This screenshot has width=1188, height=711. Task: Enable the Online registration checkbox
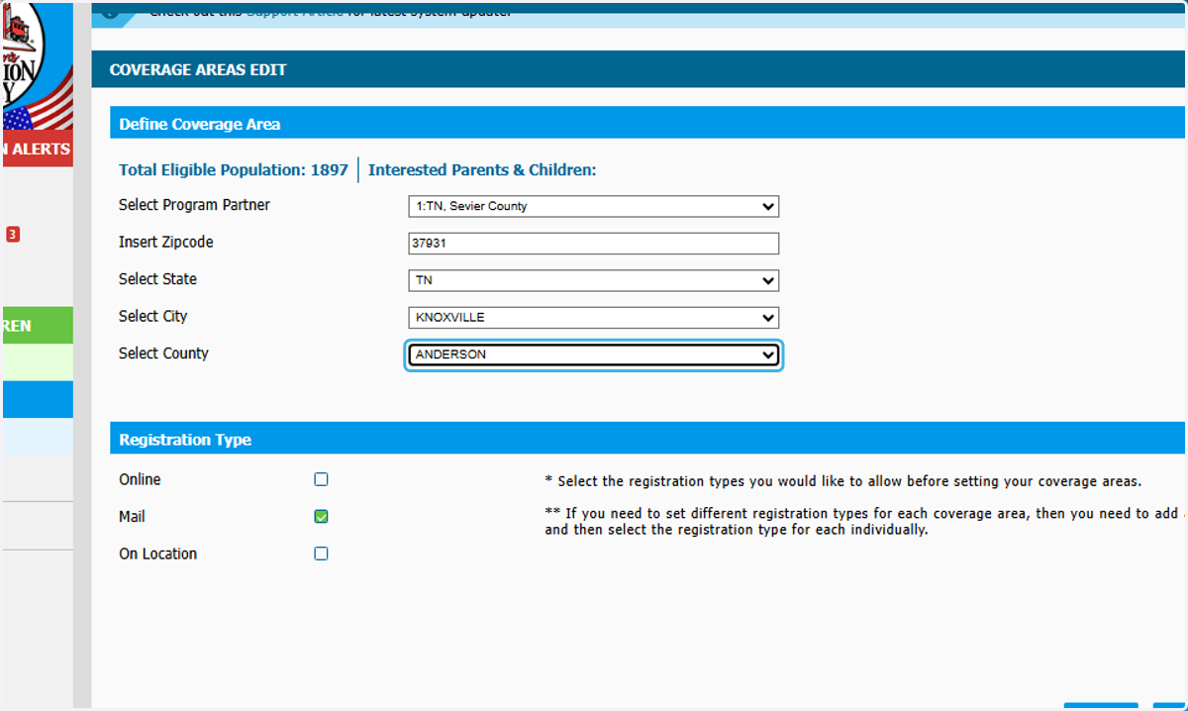tap(321, 479)
